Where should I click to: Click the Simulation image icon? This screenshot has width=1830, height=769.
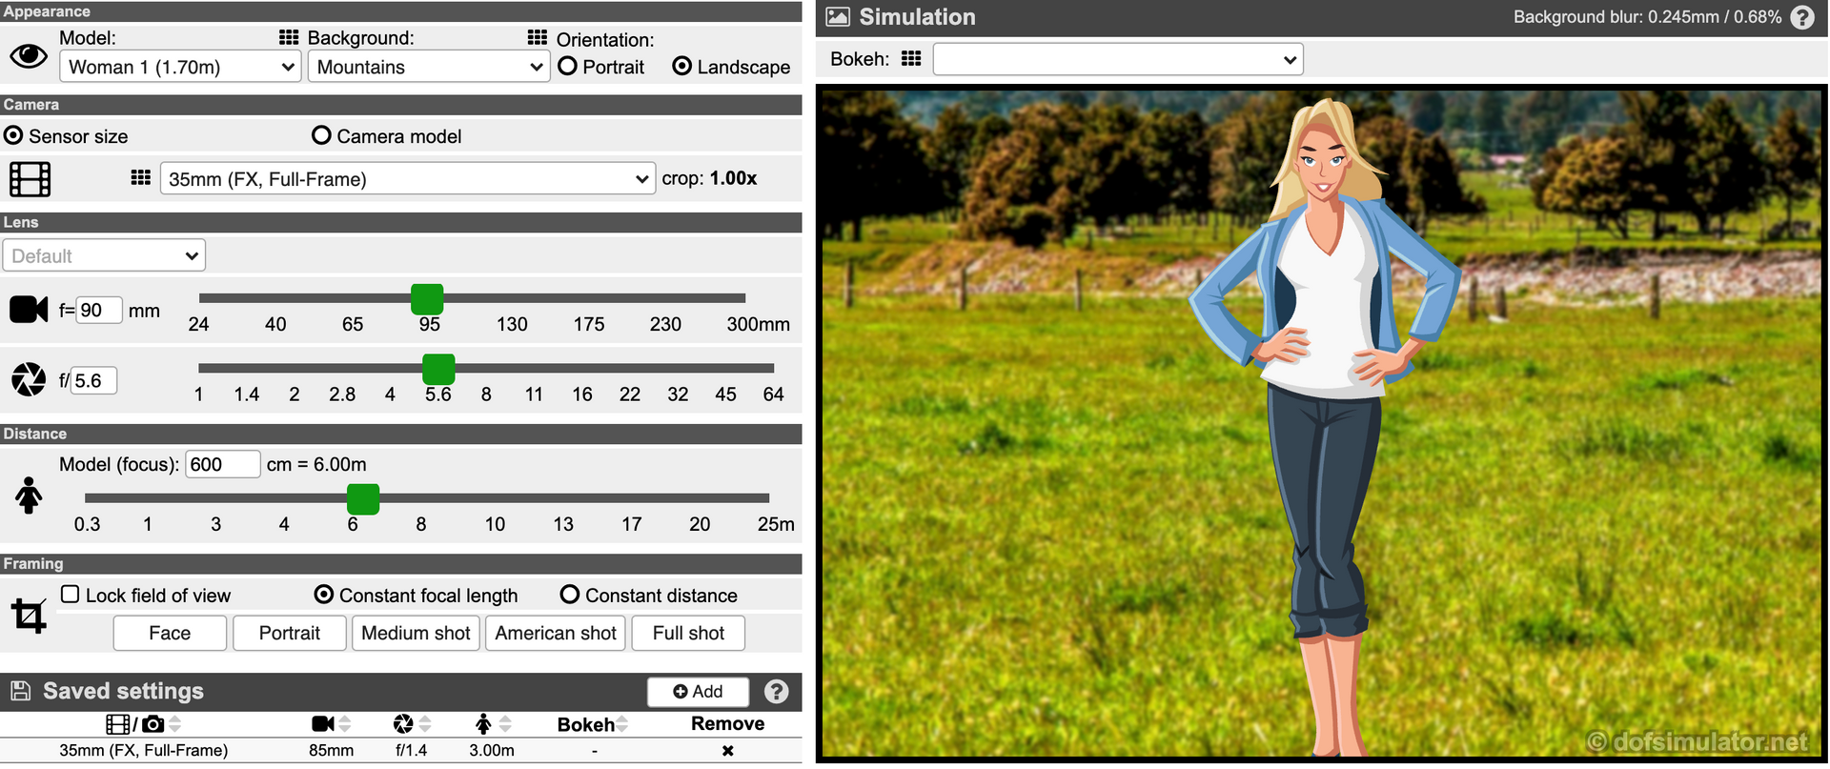point(838,16)
